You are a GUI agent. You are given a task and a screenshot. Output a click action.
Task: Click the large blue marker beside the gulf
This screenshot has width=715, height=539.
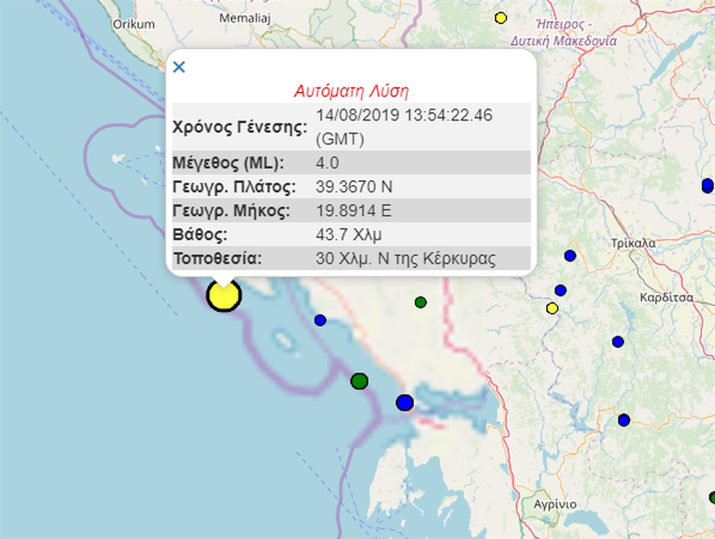click(x=404, y=403)
